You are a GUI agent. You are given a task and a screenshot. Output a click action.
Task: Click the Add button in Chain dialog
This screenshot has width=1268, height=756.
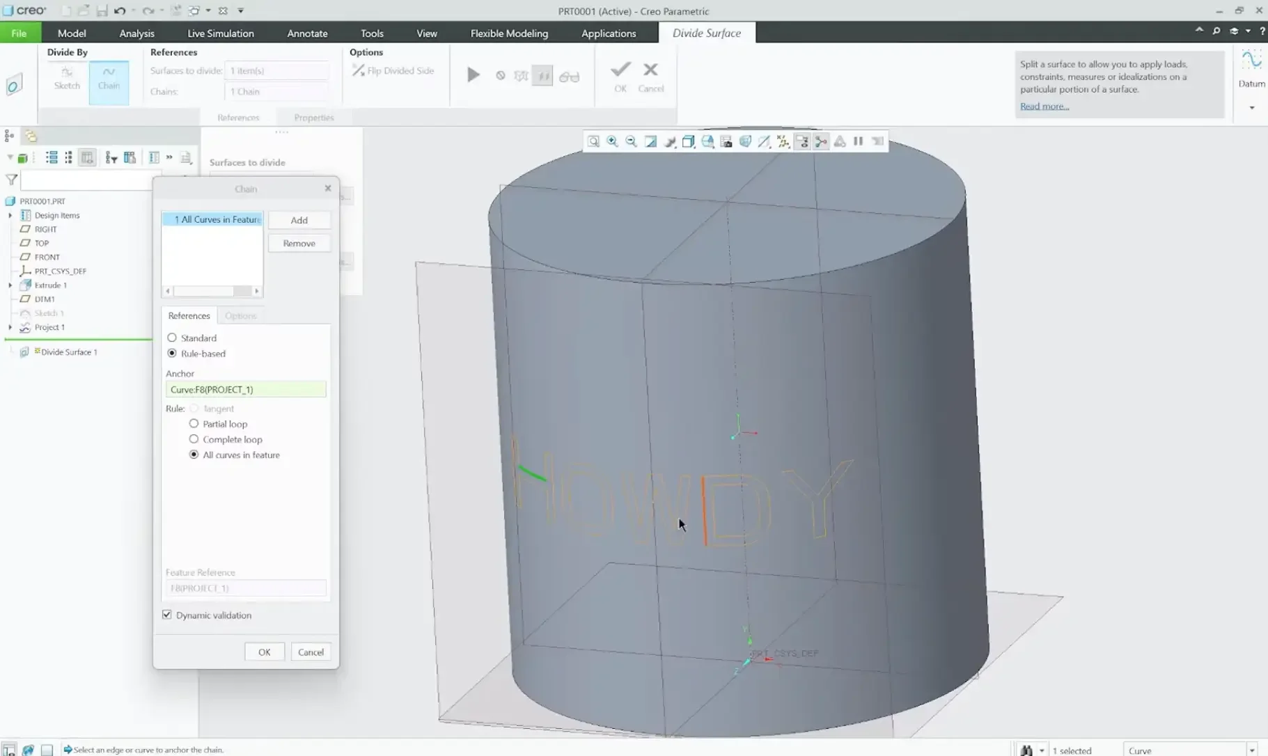pos(299,220)
